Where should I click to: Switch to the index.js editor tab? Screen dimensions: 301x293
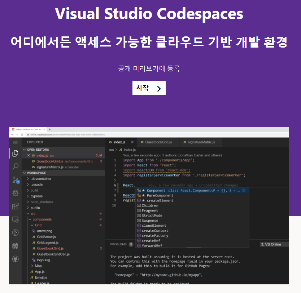tap(121, 142)
